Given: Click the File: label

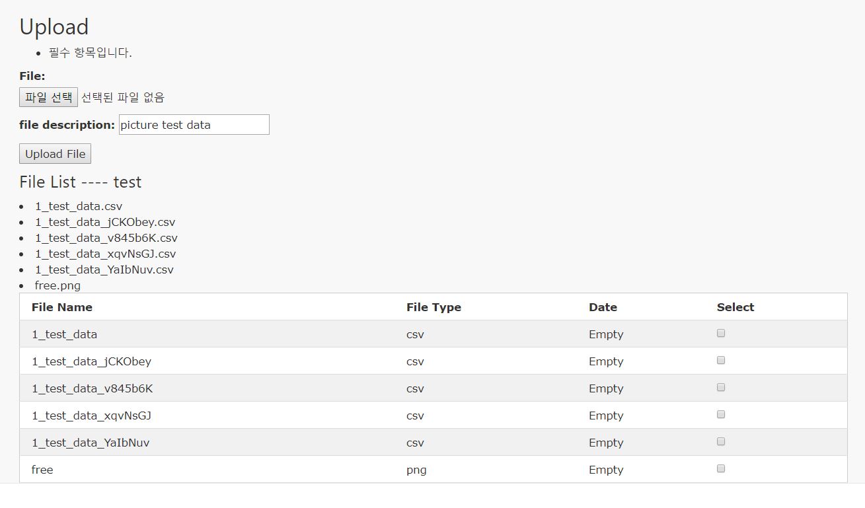Looking at the screenshot, I should click(32, 76).
